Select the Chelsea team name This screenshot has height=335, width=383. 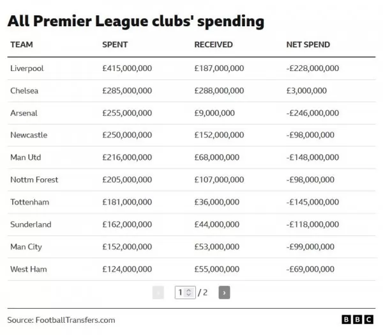pyautogui.click(x=24, y=91)
